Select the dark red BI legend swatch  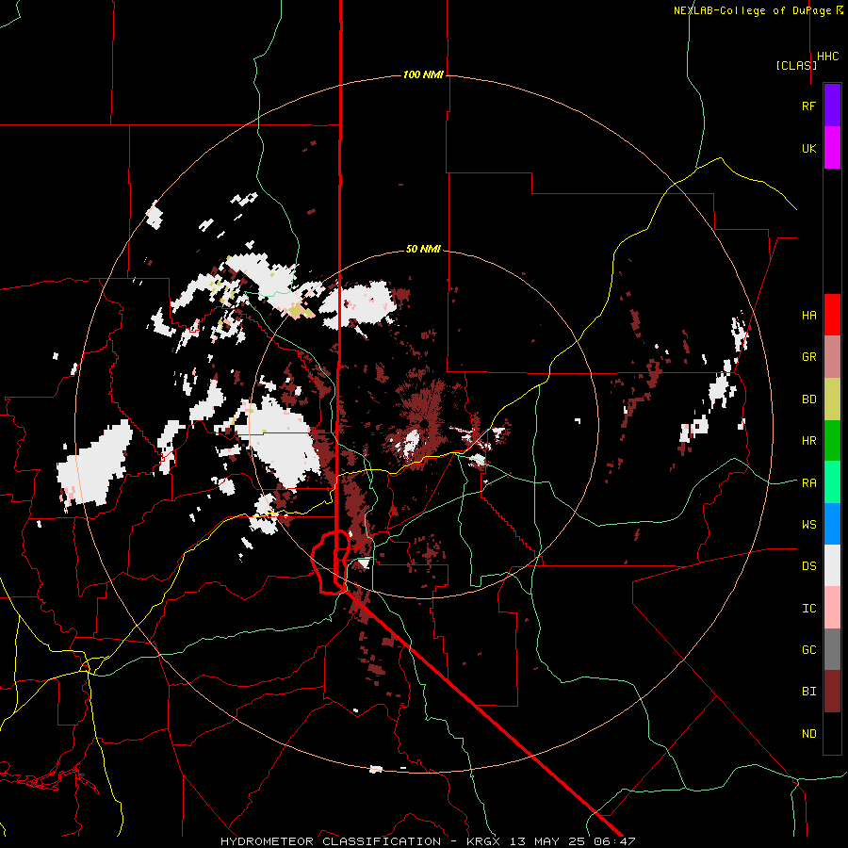click(x=832, y=692)
